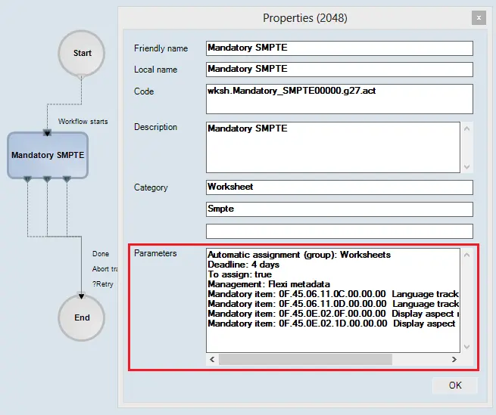
Task: Select the 'Done' transition label
Action: pyautogui.click(x=101, y=254)
